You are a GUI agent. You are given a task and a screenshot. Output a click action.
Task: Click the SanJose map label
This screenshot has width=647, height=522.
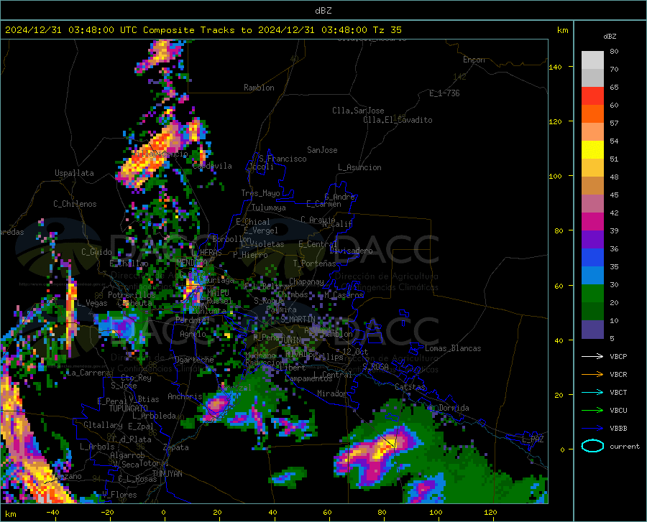click(322, 150)
